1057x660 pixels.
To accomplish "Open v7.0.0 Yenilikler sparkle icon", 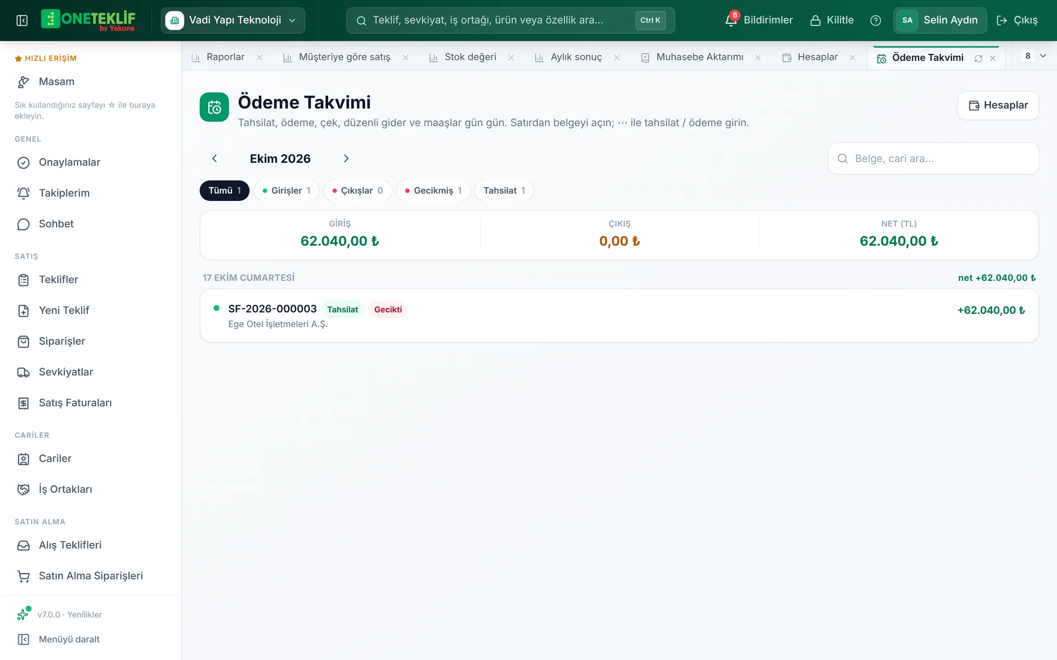I will [x=24, y=613].
